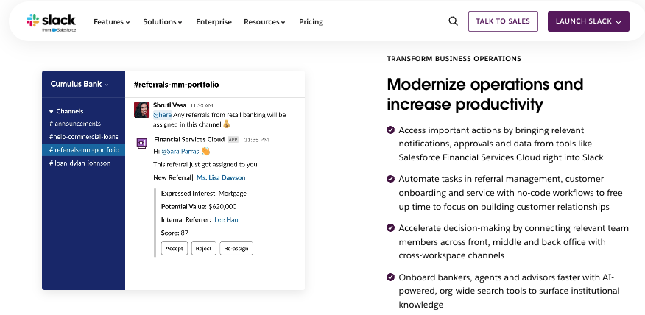The height and width of the screenshot is (315, 645).
Task: Expand the Resources menu
Action: [x=264, y=22]
